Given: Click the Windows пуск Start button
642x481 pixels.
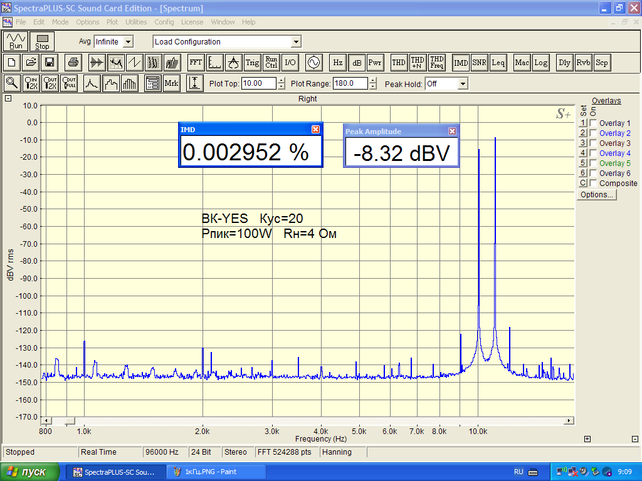Looking at the screenshot, I should click(x=30, y=472).
